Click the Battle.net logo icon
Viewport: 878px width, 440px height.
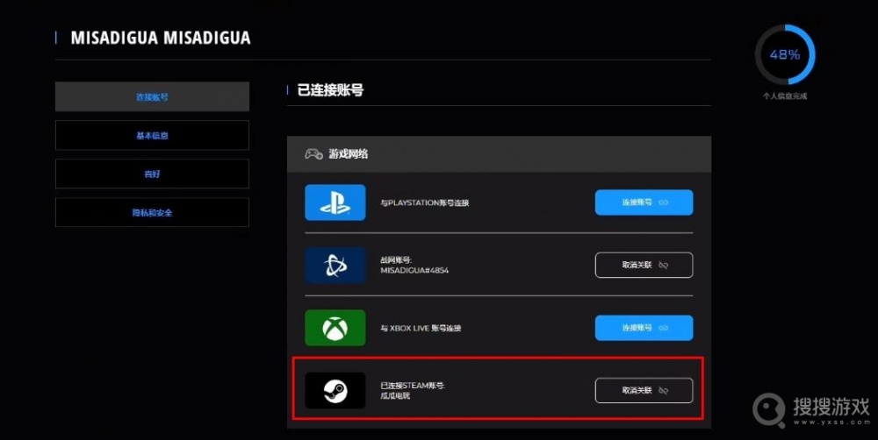335,265
